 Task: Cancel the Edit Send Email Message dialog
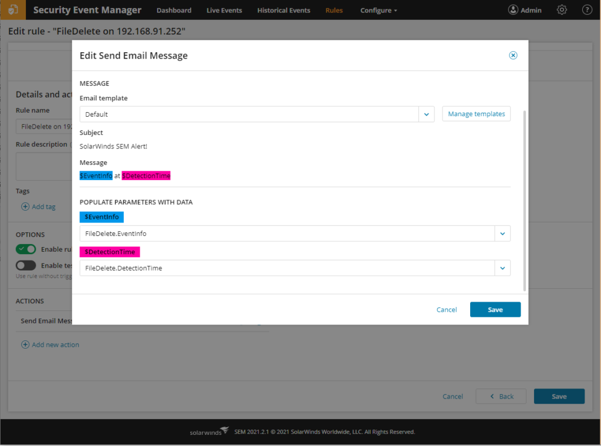447,310
